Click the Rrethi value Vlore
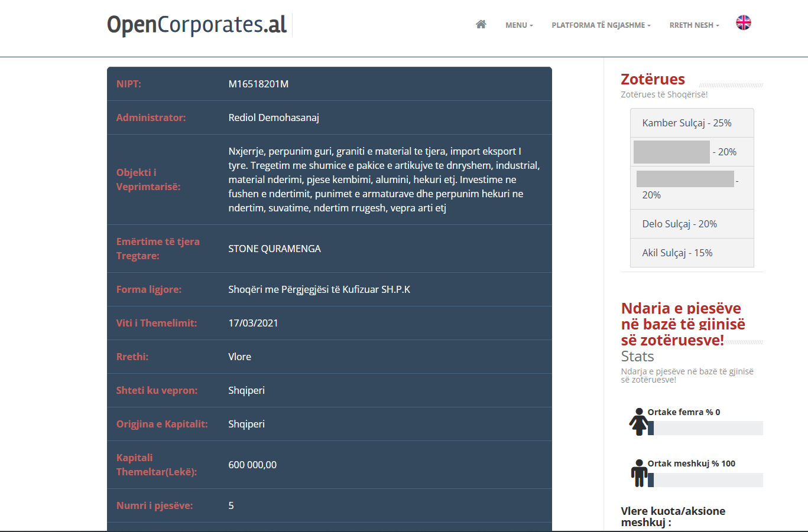Screen dimensions: 808x532 point(239,357)
